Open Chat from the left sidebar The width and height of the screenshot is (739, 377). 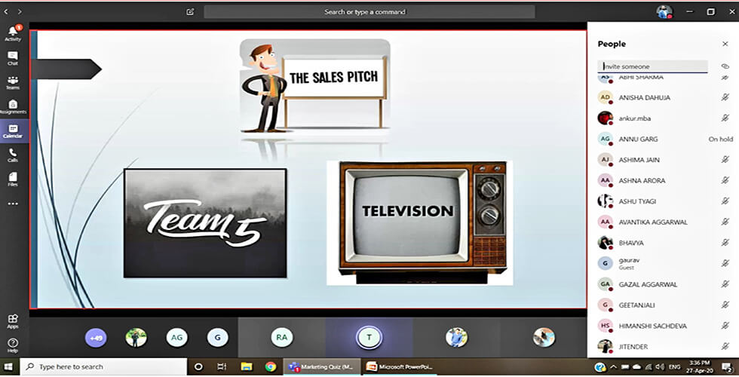pyautogui.click(x=12, y=57)
